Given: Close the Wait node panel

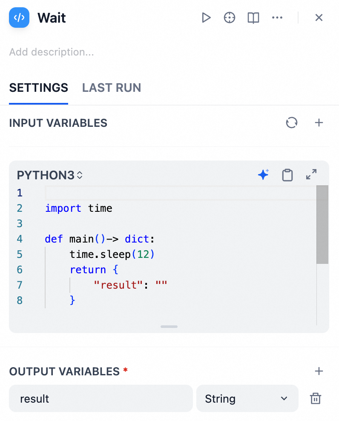Looking at the screenshot, I should tap(319, 18).
